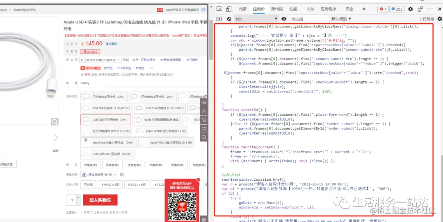443x222 pixels.
Task: Select Apple Watch 磁力充电线 (1米) option
Action: [x=161, y=131]
